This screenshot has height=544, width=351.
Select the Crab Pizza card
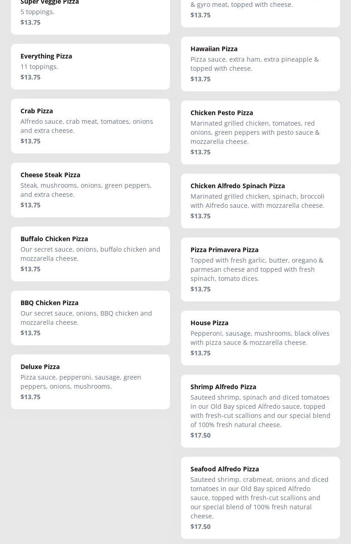point(90,126)
